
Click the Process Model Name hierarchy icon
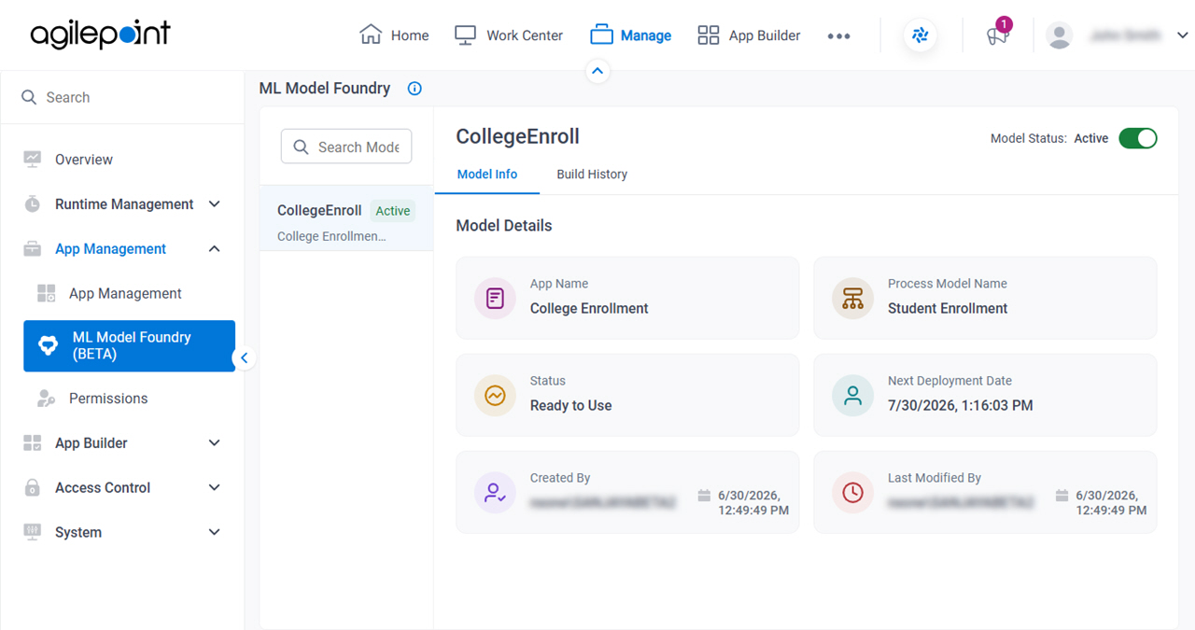pos(852,298)
